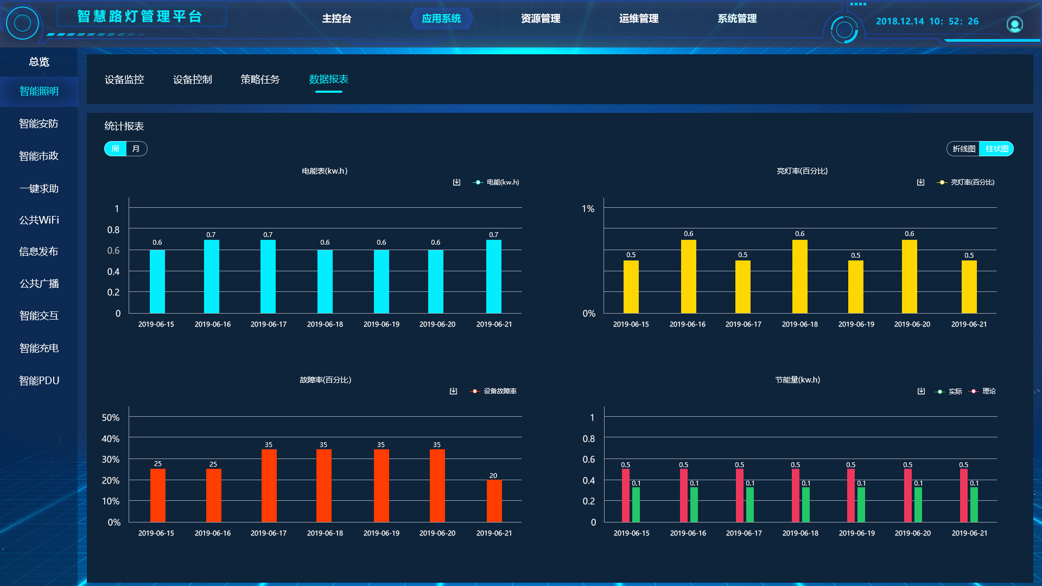Switch statistics to 月 view
Viewport: 1042px width, 586px height.
coord(136,149)
